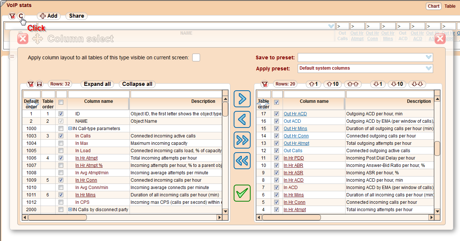Switch to the Chart tab
Image resolution: width=460 pixels, height=241 pixels.
point(434,6)
